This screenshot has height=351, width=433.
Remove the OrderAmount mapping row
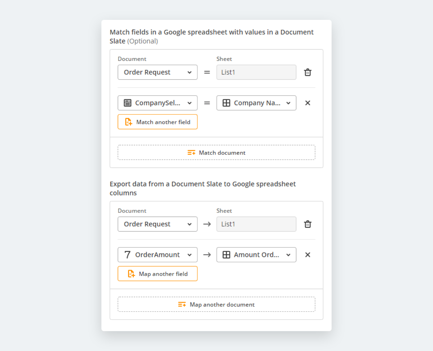tap(308, 255)
